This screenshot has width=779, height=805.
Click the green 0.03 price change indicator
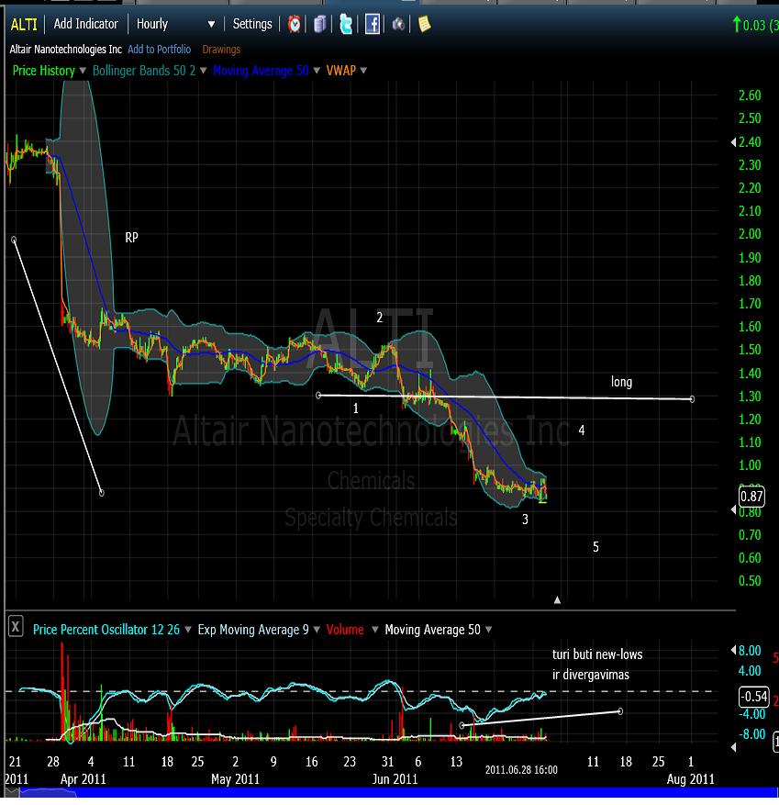tap(755, 25)
